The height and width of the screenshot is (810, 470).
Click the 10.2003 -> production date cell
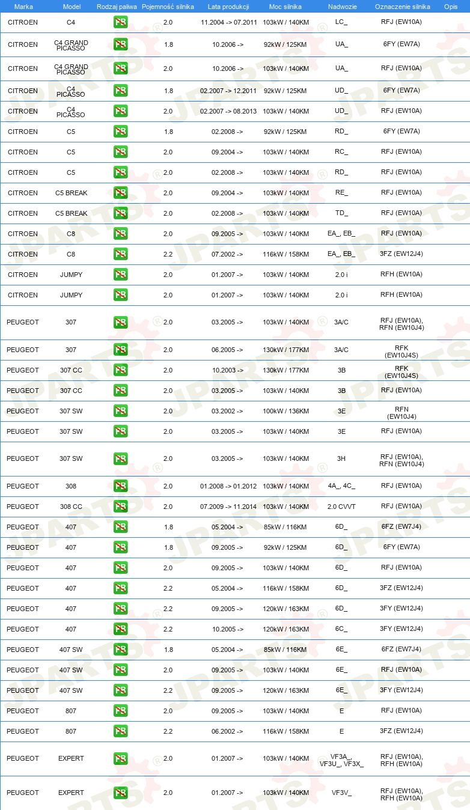click(228, 371)
